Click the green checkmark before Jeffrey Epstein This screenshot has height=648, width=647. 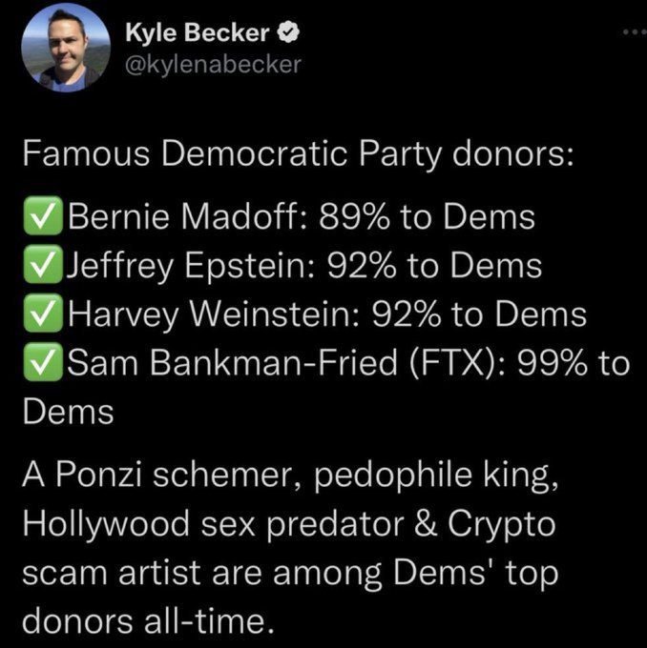(43, 266)
